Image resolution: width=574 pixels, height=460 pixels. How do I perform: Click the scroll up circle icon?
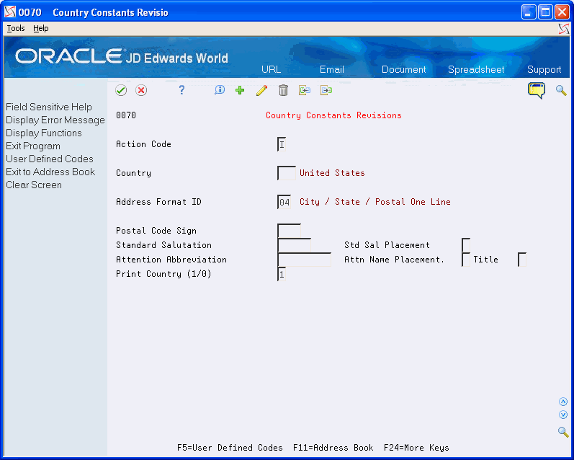coord(563,402)
